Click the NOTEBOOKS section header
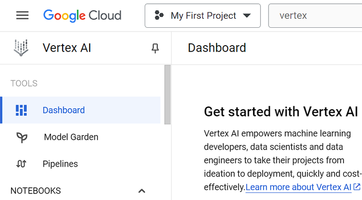The image size is (362, 200). point(36,191)
